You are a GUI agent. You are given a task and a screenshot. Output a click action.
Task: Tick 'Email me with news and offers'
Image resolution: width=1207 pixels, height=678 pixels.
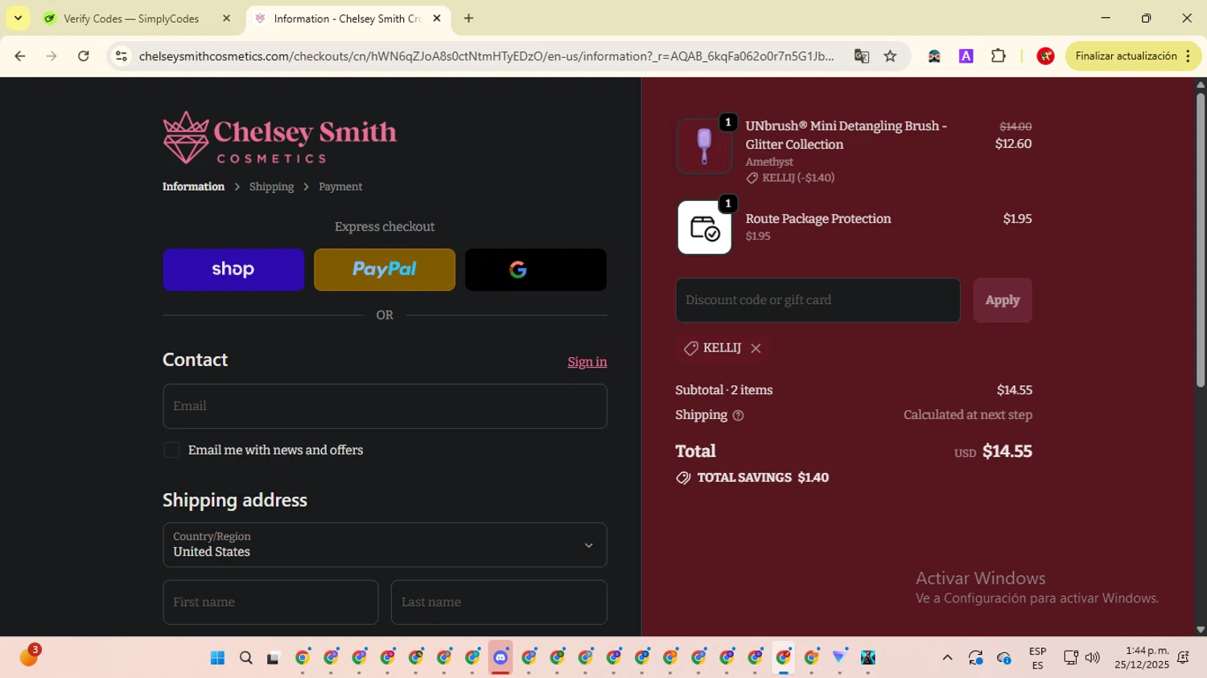tap(171, 450)
